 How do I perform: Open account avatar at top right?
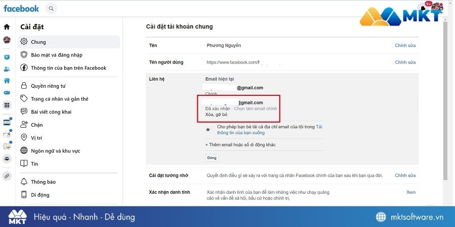pyautogui.click(x=437, y=8)
